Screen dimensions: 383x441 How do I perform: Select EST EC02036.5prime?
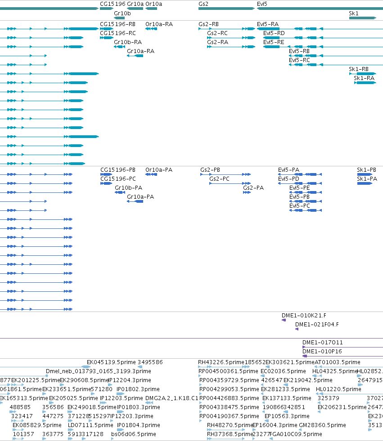(283, 371)
